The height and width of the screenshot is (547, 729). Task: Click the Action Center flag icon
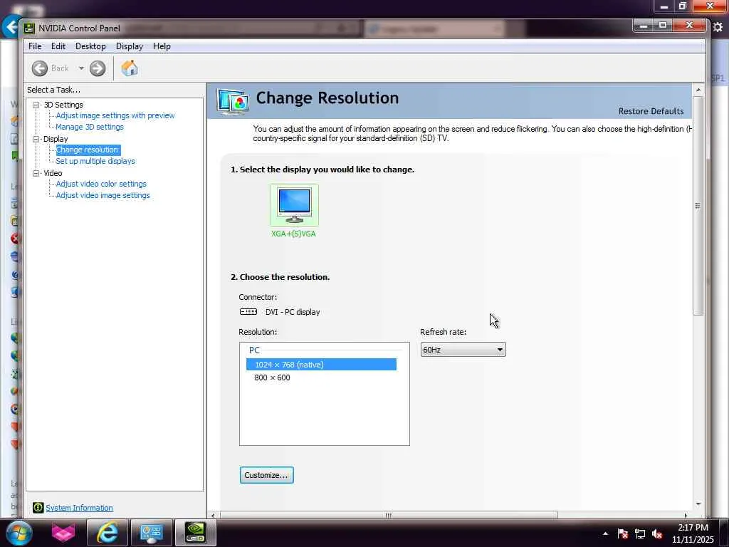click(x=623, y=534)
